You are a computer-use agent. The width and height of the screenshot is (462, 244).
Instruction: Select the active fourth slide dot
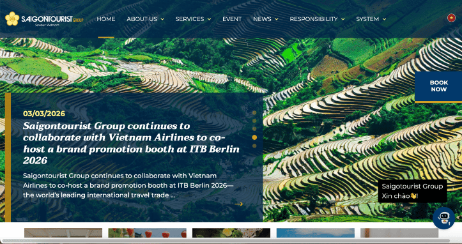pyautogui.click(x=254, y=137)
